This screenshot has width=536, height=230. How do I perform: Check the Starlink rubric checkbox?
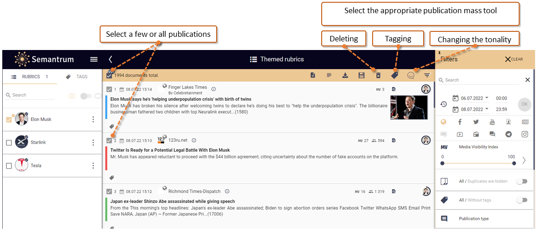pos(9,143)
